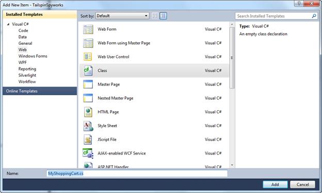Click 'Visual C#' in the Style Sheet row
This screenshot has height=193, width=322.
click(x=213, y=126)
